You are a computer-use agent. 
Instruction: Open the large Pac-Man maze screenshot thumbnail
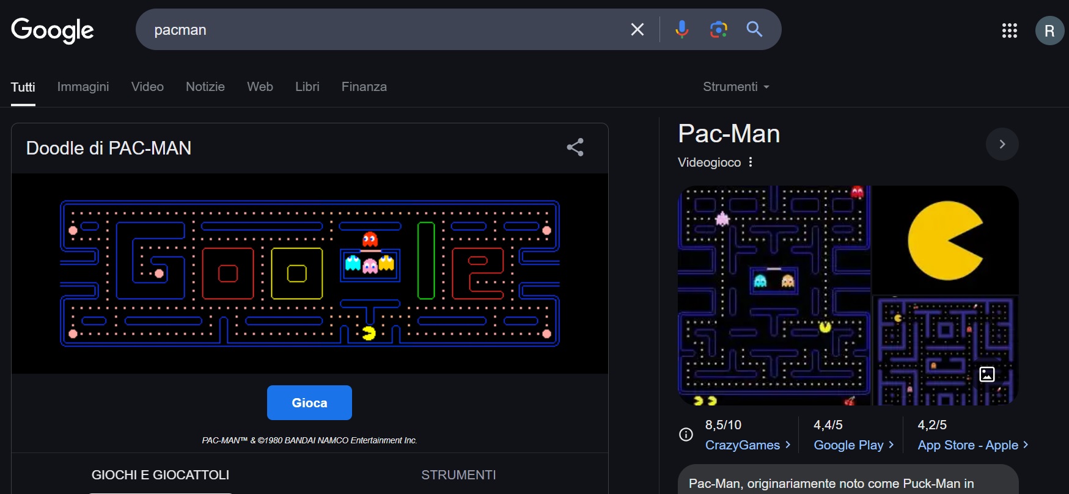click(x=774, y=296)
